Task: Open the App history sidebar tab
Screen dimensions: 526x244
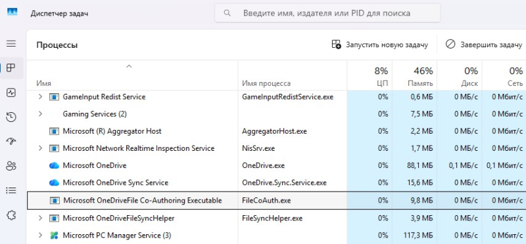Action: 11,117
